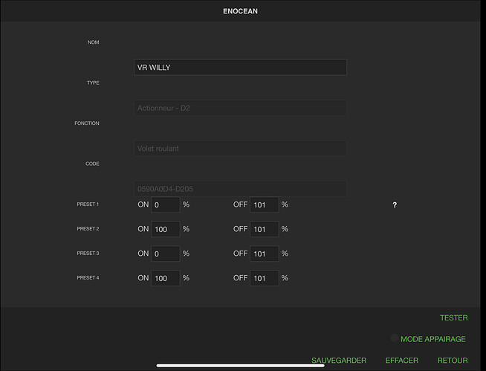The image size is (486, 371).
Task: Click the ENOCEAN page title
Action: (240, 11)
